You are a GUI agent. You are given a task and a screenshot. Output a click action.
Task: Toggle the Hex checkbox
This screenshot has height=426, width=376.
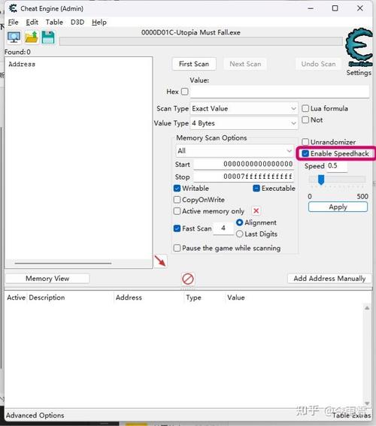tap(185, 92)
